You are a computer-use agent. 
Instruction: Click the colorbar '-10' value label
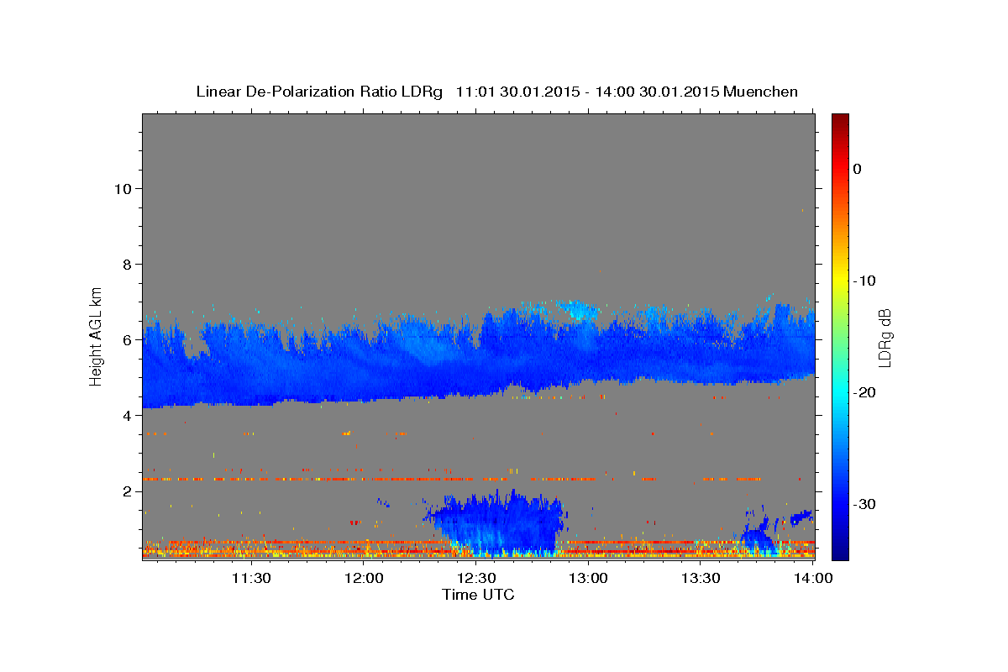coord(865,281)
